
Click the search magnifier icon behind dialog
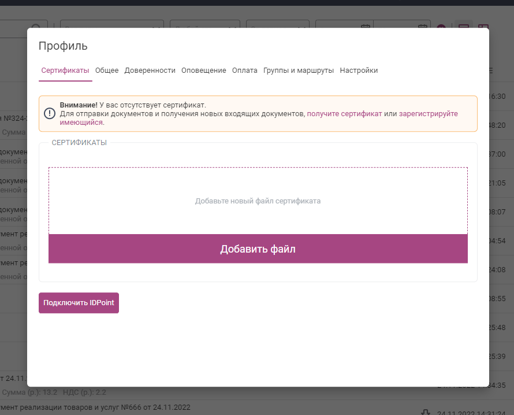pyautogui.click(x=36, y=27)
